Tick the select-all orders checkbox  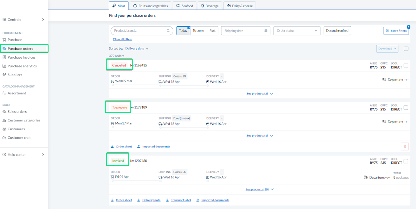coord(406,49)
